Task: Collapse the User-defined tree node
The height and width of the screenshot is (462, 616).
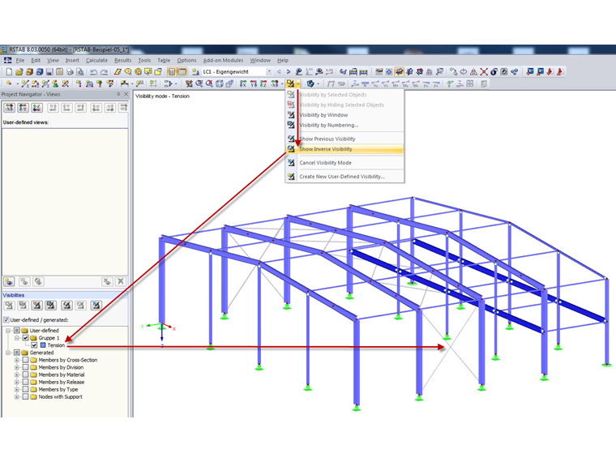Action: (x=8, y=331)
